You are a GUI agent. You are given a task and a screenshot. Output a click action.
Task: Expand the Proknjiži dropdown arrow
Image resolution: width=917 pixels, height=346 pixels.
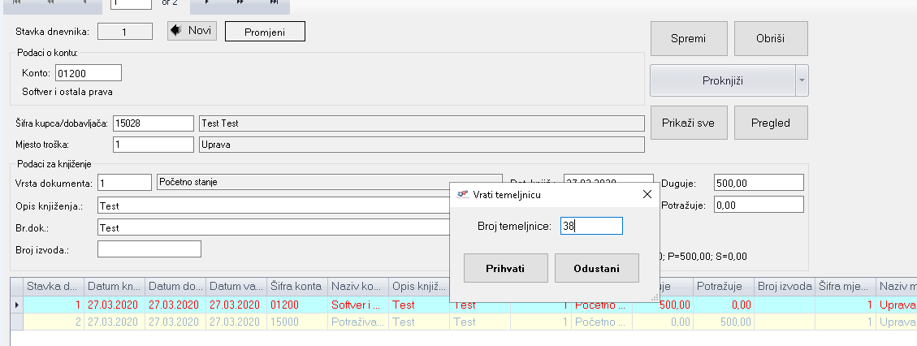coord(802,80)
